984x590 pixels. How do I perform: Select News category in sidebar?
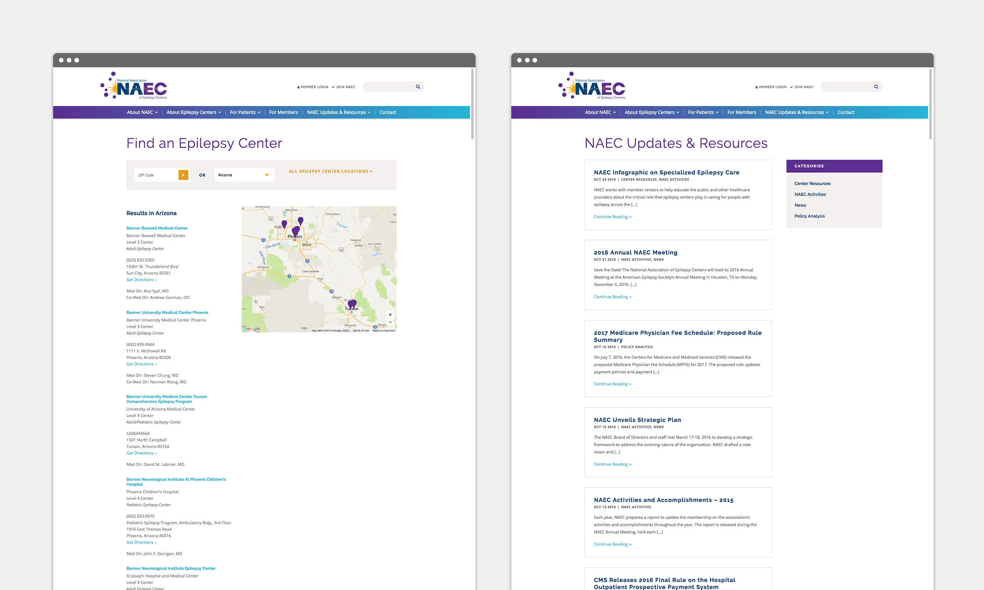[x=800, y=205]
